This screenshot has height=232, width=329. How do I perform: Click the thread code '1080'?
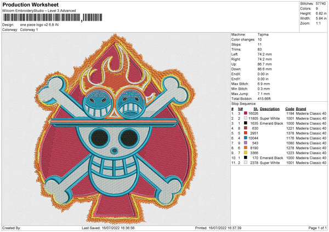(x=291, y=143)
